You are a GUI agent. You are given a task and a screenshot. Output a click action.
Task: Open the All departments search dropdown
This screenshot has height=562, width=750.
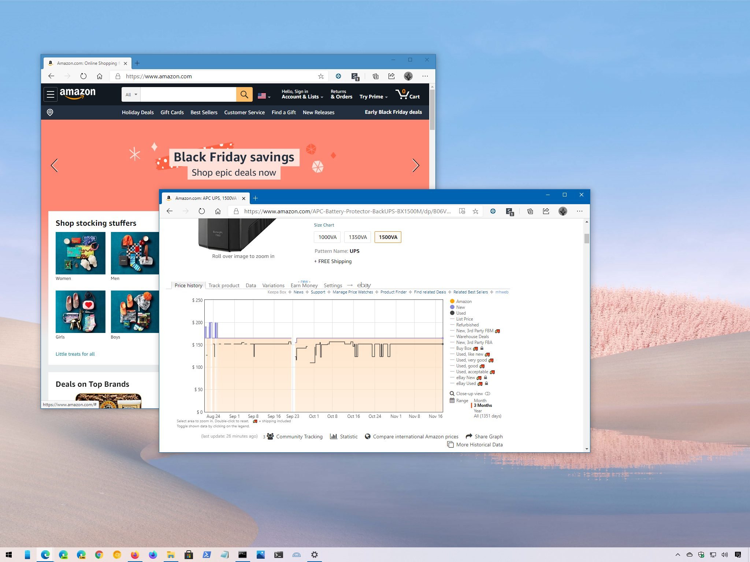(131, 94)
